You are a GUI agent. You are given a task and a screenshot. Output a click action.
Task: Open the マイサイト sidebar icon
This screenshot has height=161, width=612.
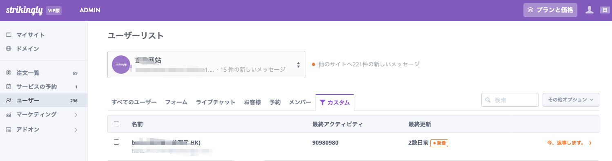(9, 35)
